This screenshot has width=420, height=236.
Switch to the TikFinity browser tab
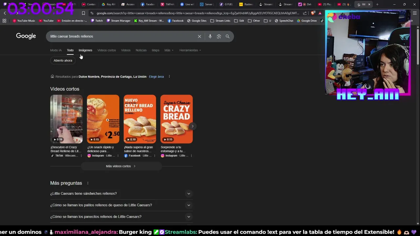[x=167, y=4]
